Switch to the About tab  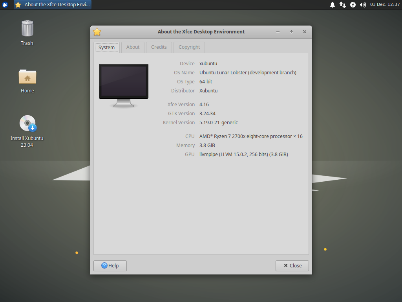tap(133, 47)
